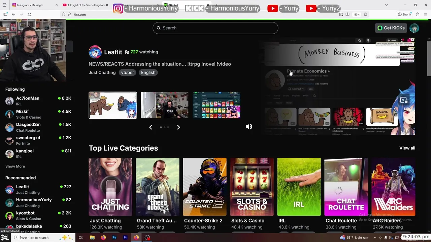Click the kick.com address bar URL
The height and width of the screenshot is (242, 431).
pyautogui.click(x=80, y=14)
